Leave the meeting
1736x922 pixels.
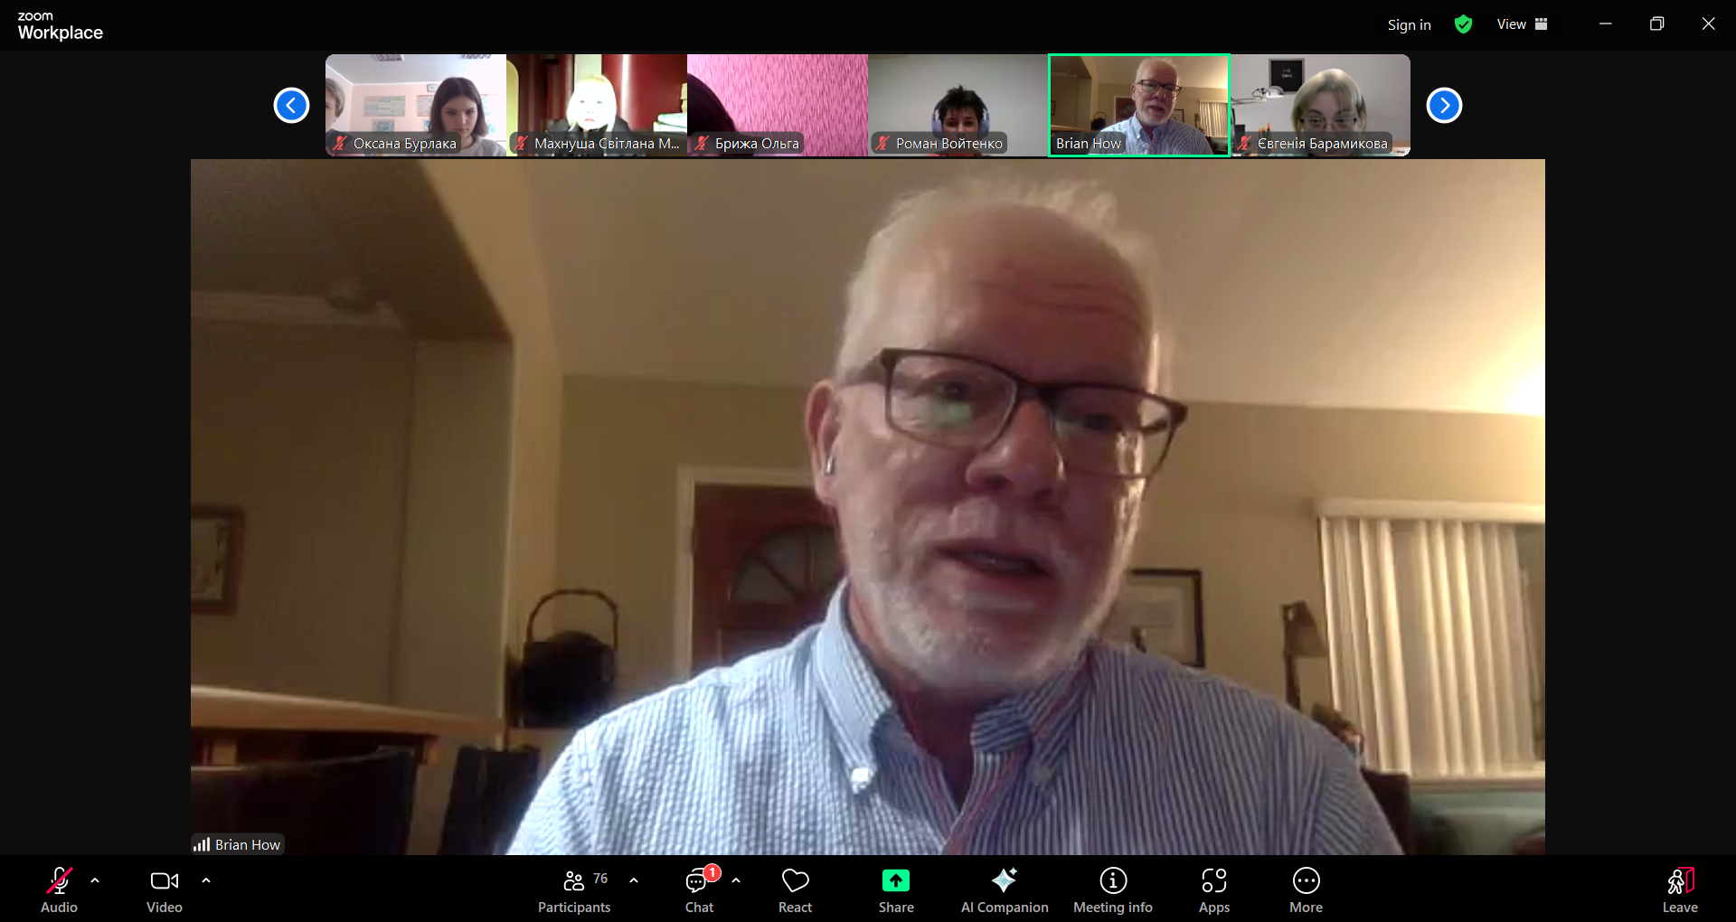click(x=1679, y=890)
